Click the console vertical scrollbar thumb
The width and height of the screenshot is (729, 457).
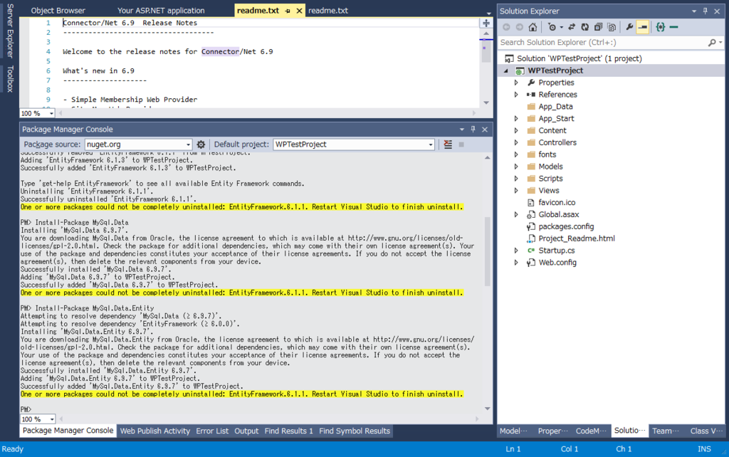[x=487, y=251]
